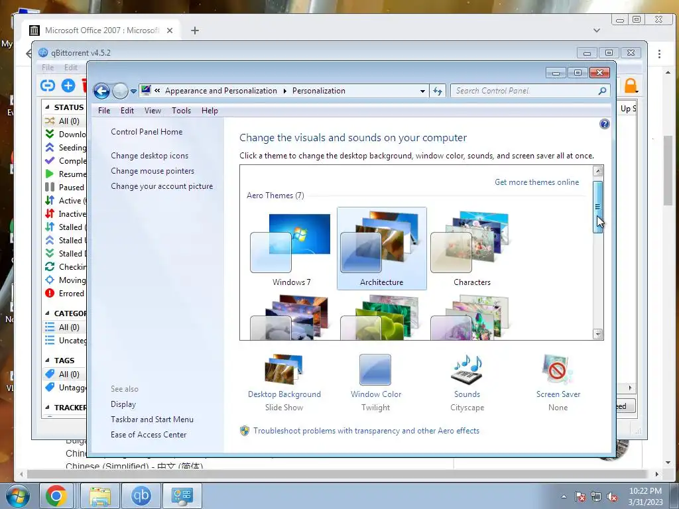Click qBittorrent add torrent file plus icon
679x509 pixels.
[x=68, y=85]
